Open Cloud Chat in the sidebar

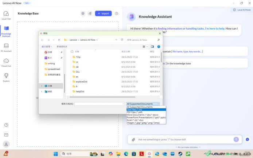point(6,63)
